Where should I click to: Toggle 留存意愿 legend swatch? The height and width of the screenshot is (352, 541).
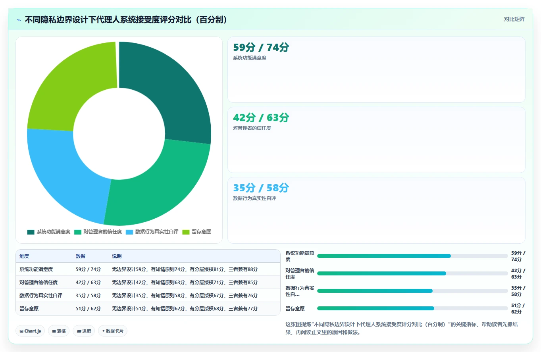(x=186, y=232)
